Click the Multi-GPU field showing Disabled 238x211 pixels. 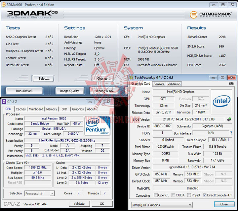coord(193,188)
